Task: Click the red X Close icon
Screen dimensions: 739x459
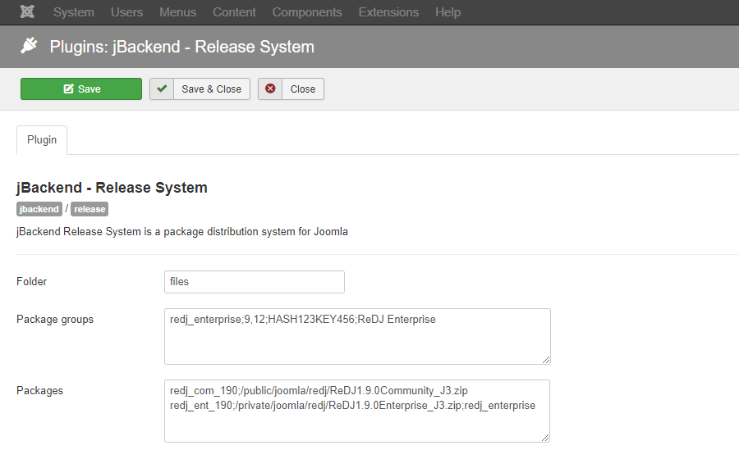Action: click(270, 89)
